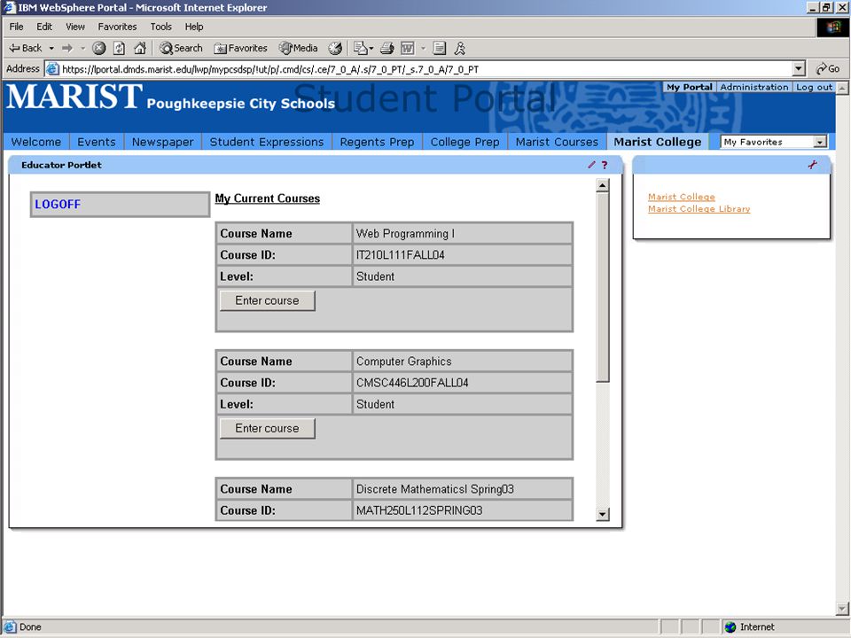The image size is (851, 638).
Task: Open the Media toolbar button
Action: point(299,48)
